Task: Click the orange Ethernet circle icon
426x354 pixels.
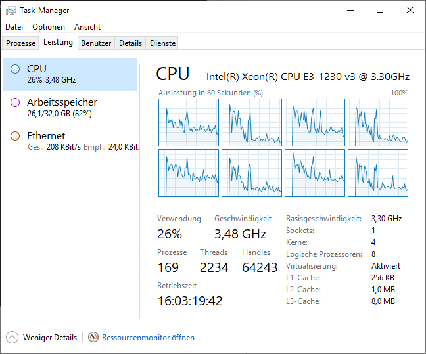Action: [15, 136]
